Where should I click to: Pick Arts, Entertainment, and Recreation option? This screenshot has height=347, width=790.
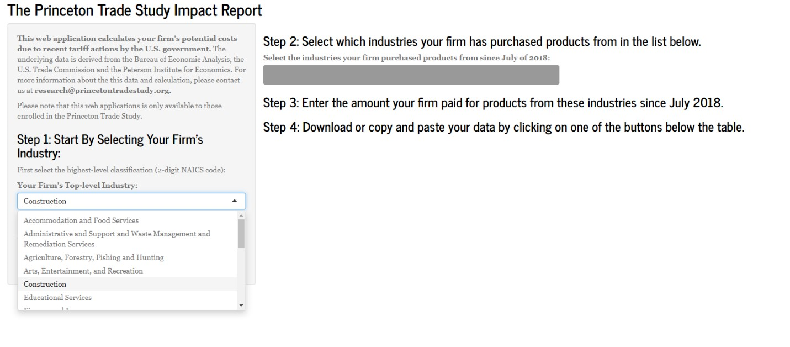pos(128,271)
